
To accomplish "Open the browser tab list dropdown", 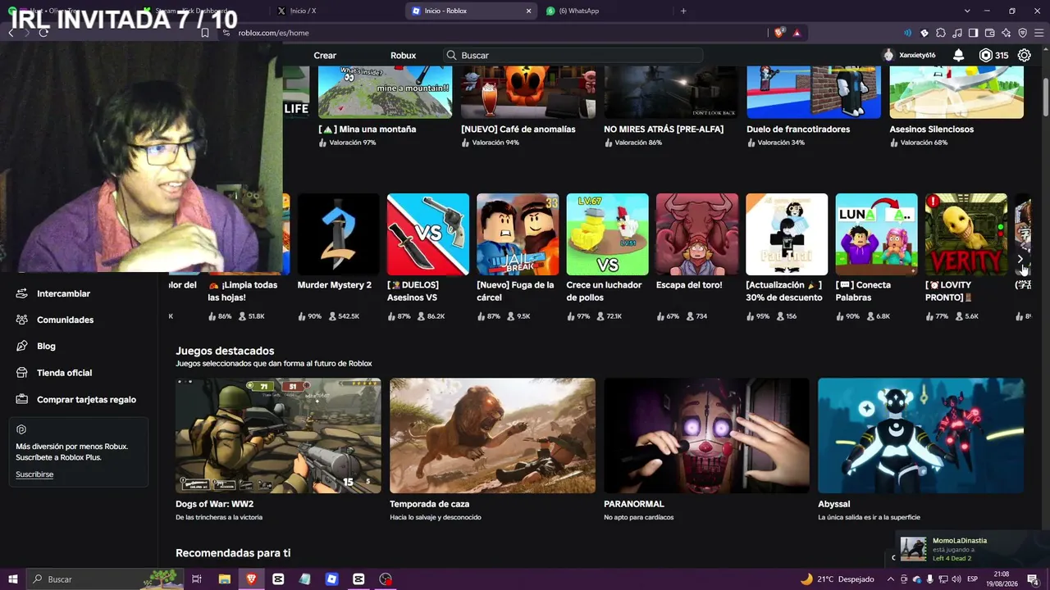I will click(x=967, y=11).
